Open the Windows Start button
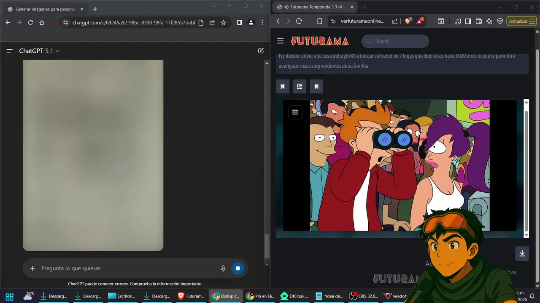Screen dimensions: 540x303 pyautogui.click(x=9, y=296)
